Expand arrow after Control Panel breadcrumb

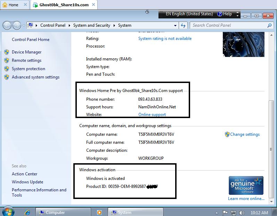point(70,25)
